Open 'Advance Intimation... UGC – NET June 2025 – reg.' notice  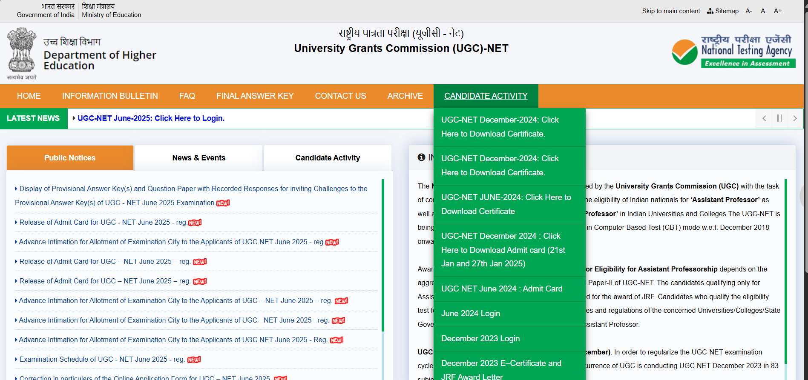click(x=175, y=301)
